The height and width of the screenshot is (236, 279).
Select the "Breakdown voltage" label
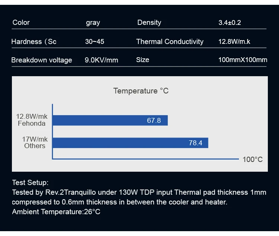42,60
